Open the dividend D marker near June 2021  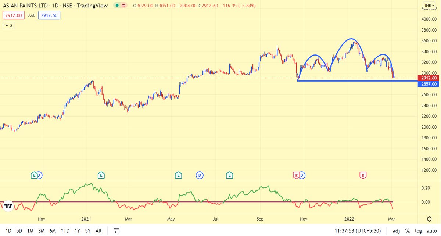(x=200, y=175)
